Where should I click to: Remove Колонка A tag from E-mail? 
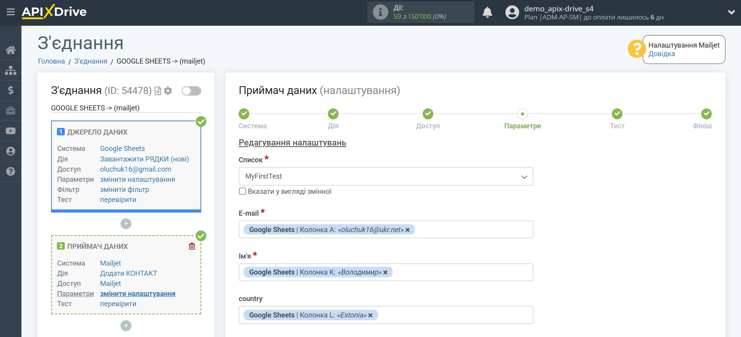[x=408, y=230]
